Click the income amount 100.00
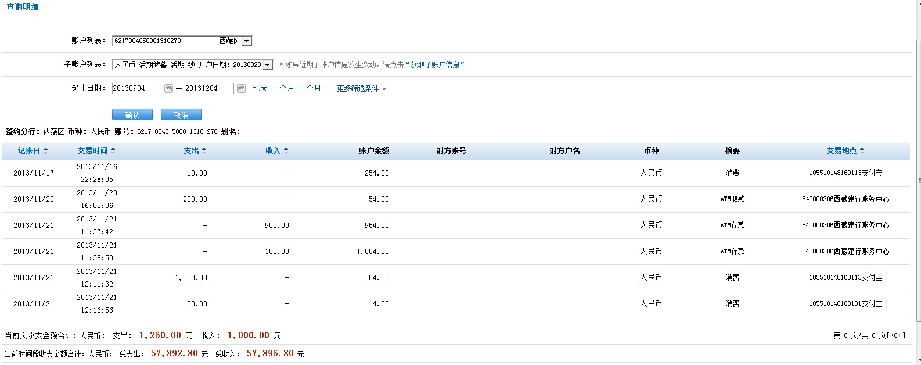 click(277, 252)
